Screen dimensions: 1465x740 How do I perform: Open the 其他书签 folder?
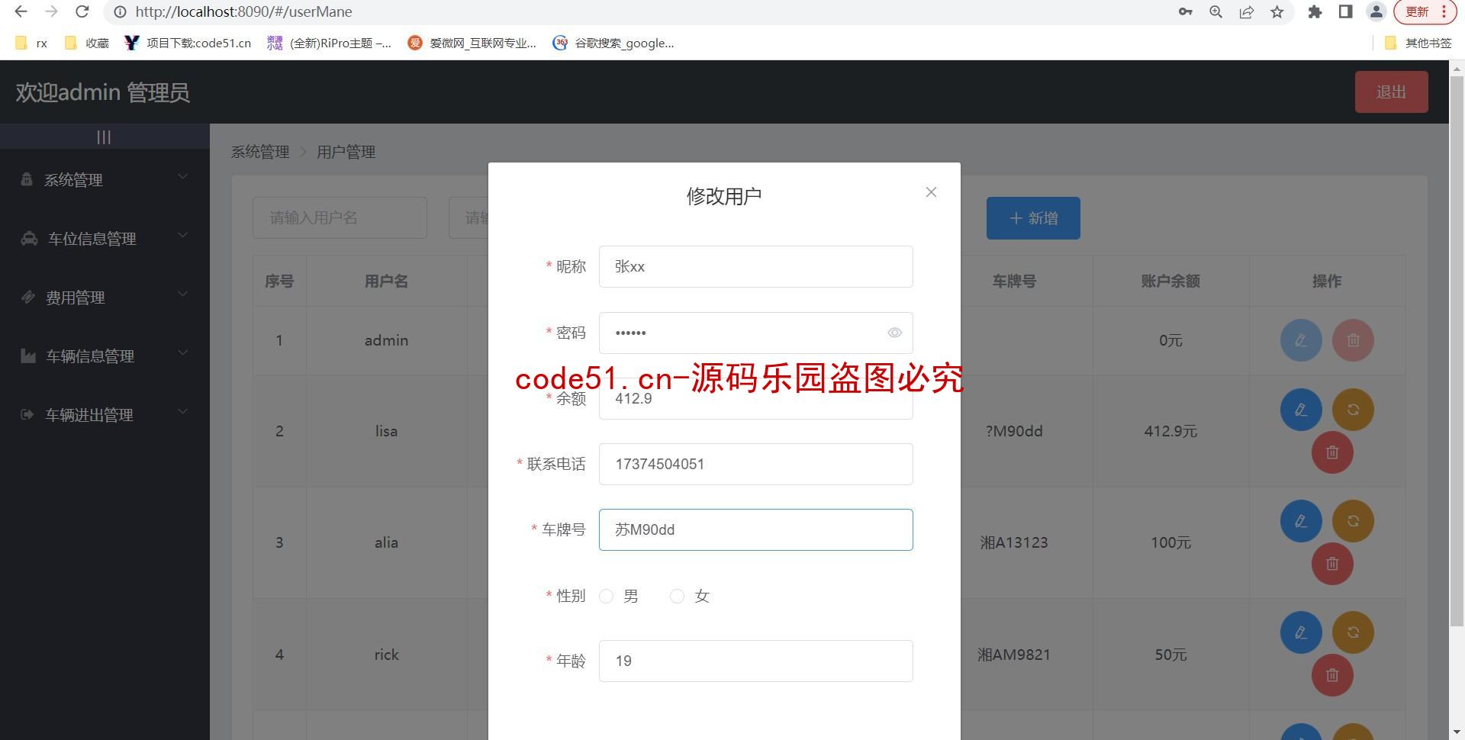click(x=1418, y=43)
